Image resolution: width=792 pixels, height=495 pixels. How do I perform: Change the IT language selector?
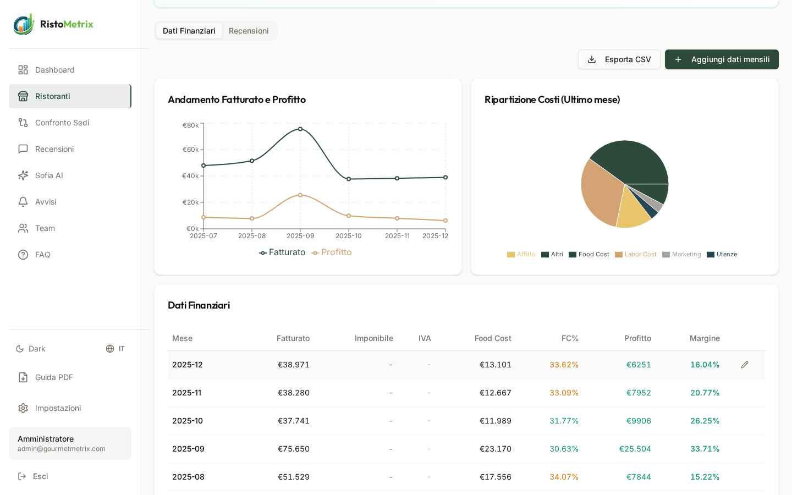pyautogui.click(x=116, y=349)
